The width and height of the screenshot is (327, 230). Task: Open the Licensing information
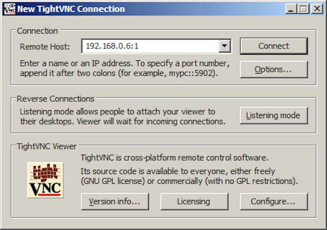click(194, 201)
